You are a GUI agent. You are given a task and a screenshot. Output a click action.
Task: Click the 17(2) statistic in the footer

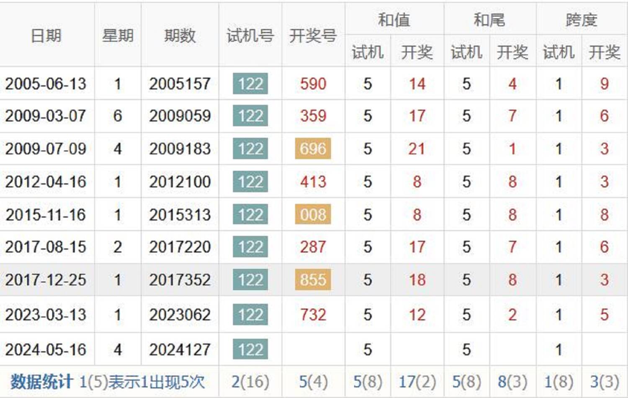pos(417,382)
